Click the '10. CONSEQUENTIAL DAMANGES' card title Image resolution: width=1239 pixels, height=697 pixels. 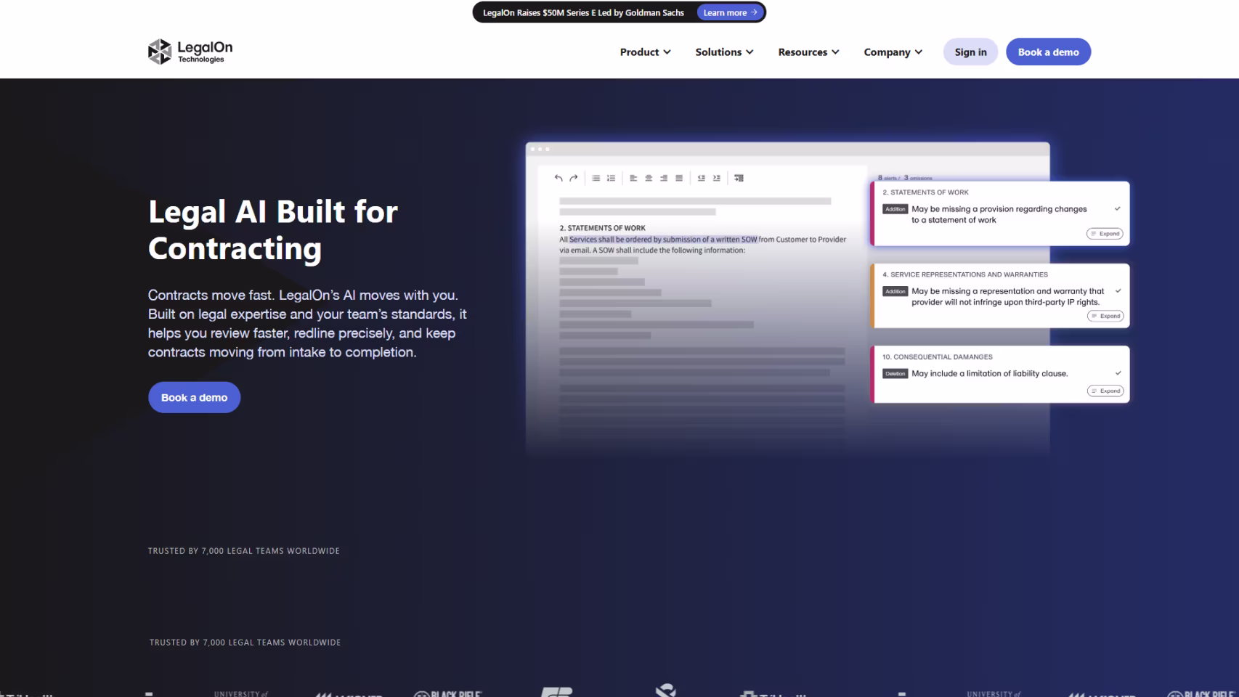[937, 356]
